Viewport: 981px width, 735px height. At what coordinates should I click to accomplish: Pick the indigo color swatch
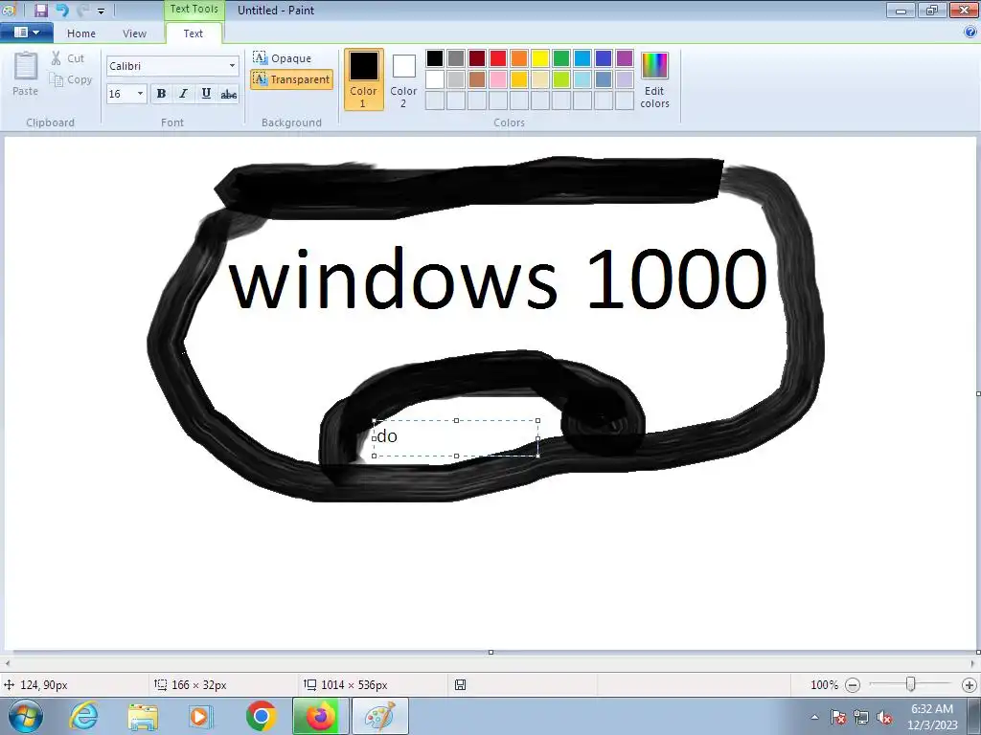604,58
